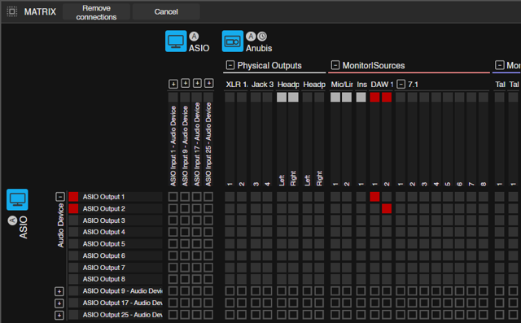Viewport: 521px width, 323px height.
Task: Toggle red connection ASIO Output 1 to DAW 1
Action: point(374,197)
